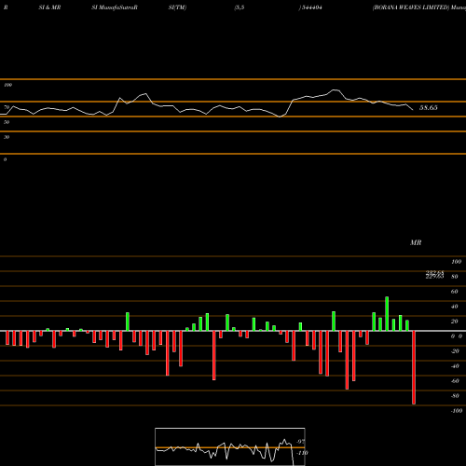The image size is (466, 466).
Task: Click the -110 value in mini chart
Action: pyautogui.click(x=302, y=453)
